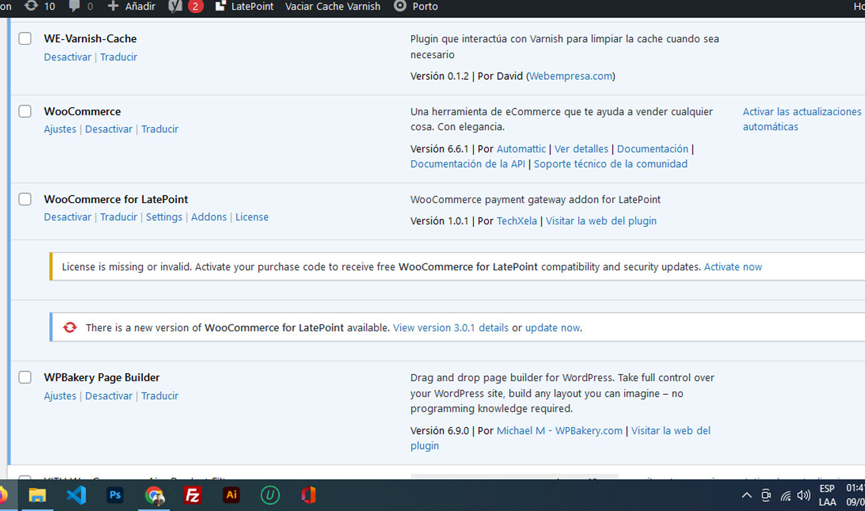Deactivate WPBakery Page Builder
The width and height of the screenshot is (865, 511).
(109, 396)
